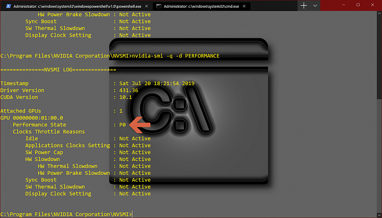382x218 pixels.
Task: Click the PowerShell icon on the first tab
Action: [x=9, y=6]
